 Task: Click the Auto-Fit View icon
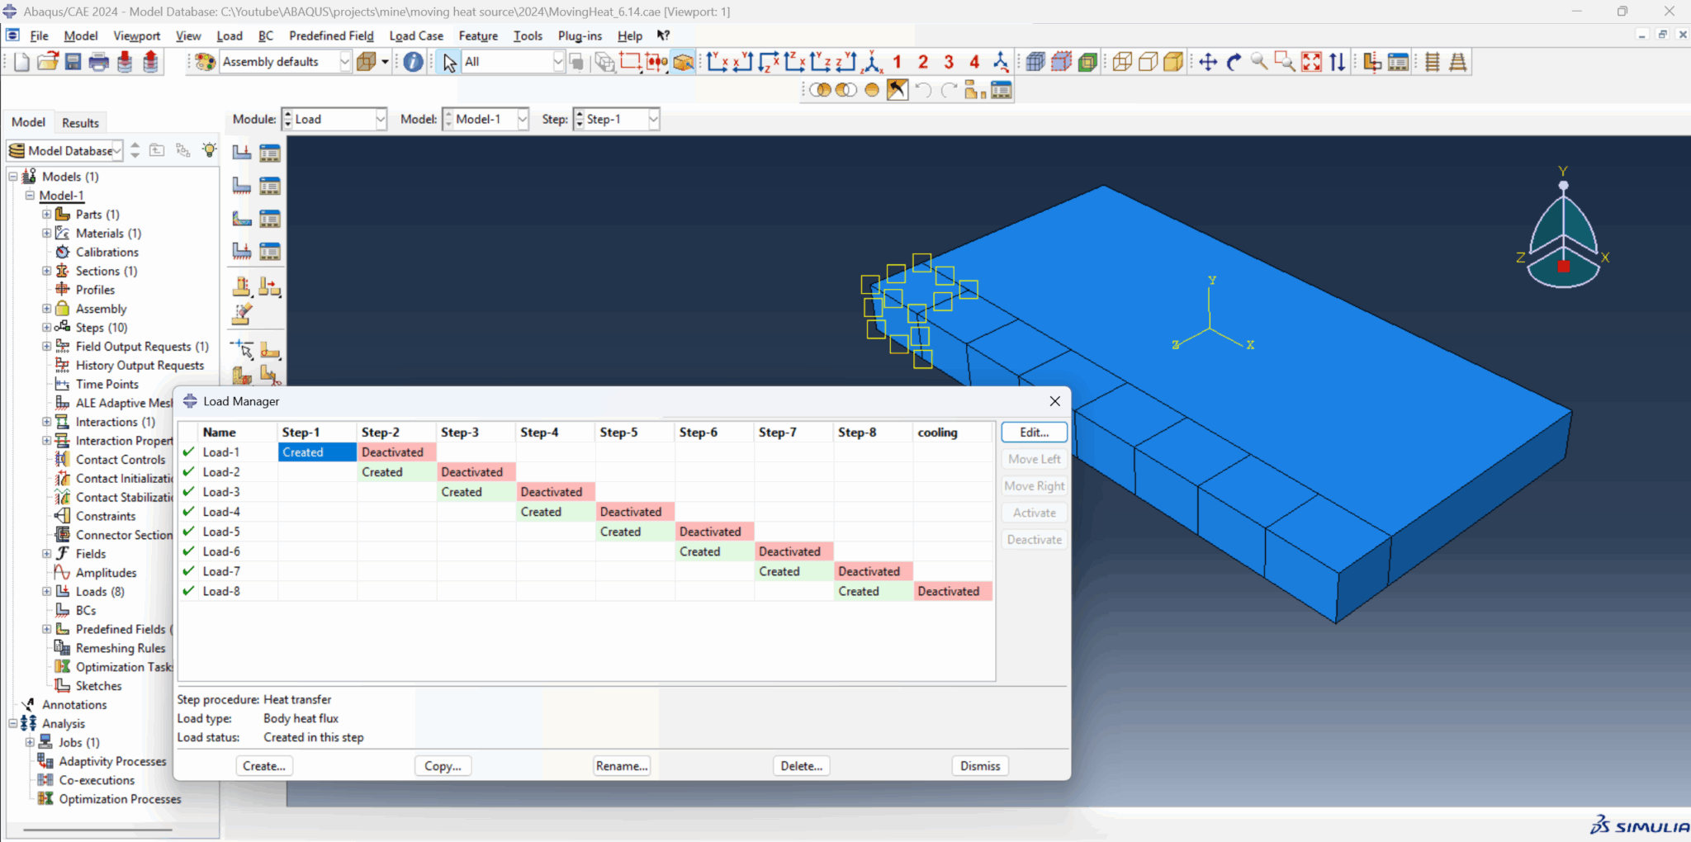point(1311,62)
